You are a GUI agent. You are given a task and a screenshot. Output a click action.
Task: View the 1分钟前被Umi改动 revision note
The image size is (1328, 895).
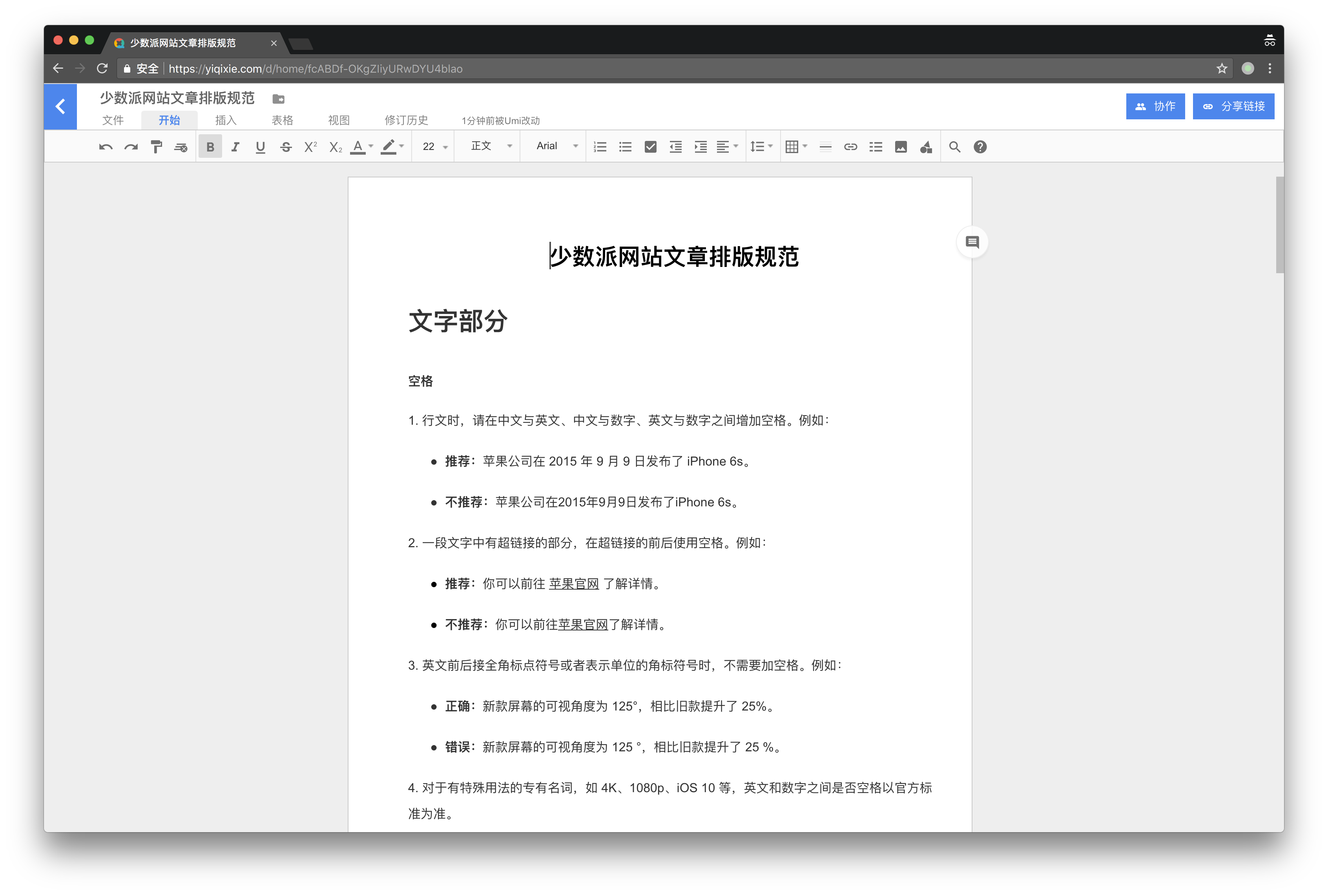[500, 121]
